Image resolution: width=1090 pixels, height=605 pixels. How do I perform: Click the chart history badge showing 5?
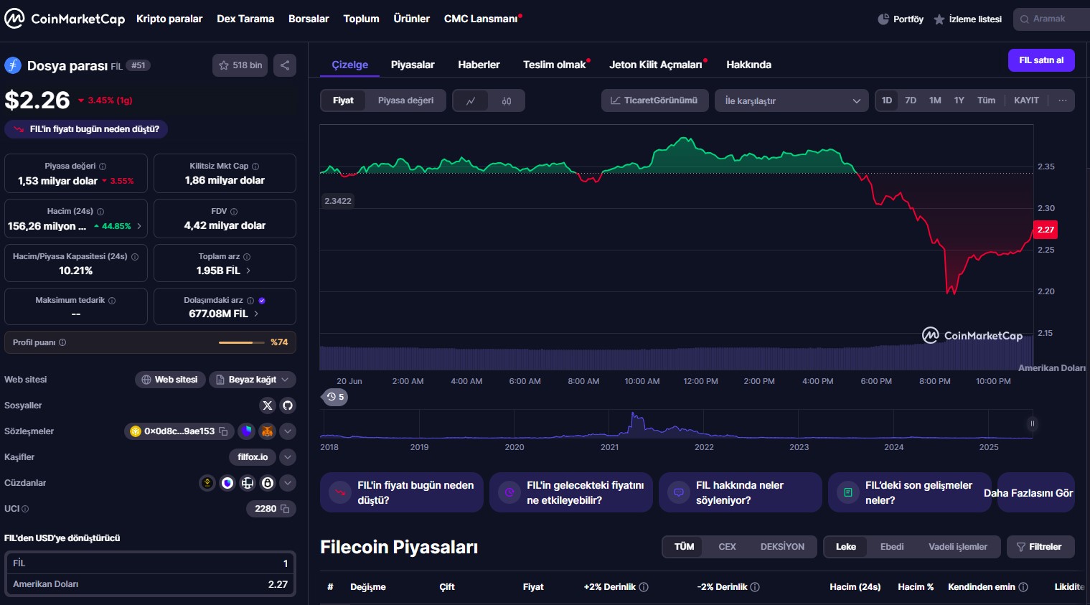click(335, 397)
